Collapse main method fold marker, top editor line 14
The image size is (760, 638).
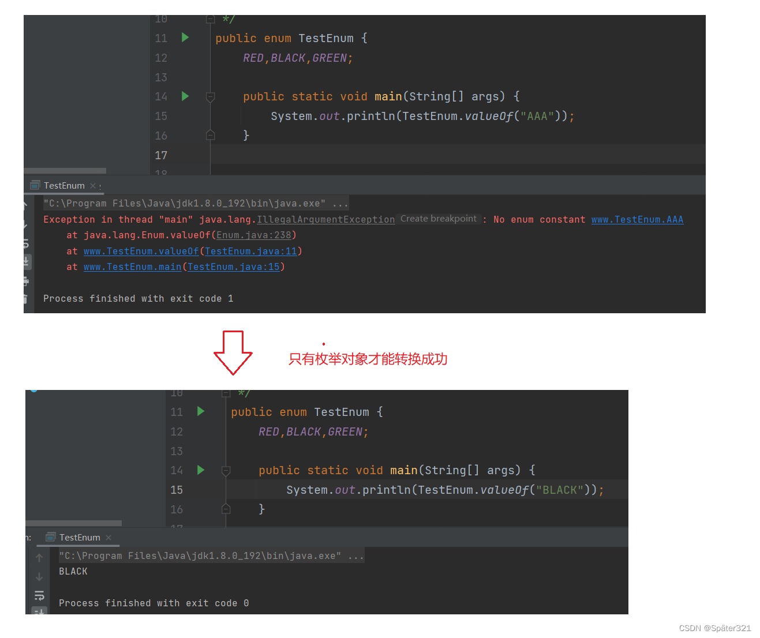[211, 97]
